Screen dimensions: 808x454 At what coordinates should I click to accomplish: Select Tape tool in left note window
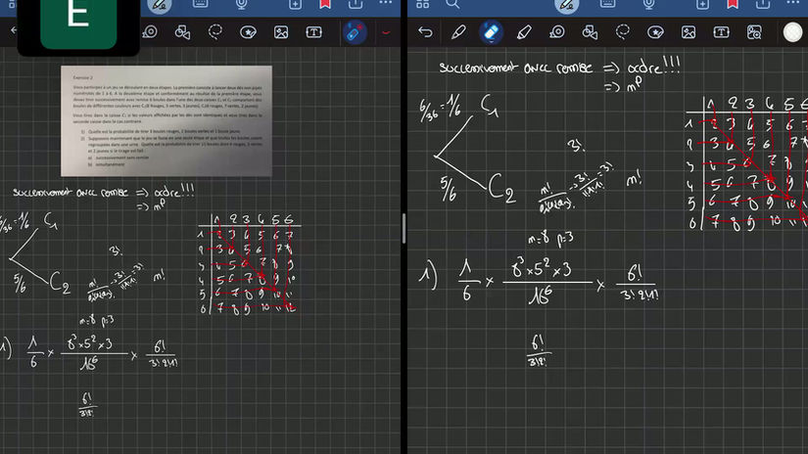151,32
